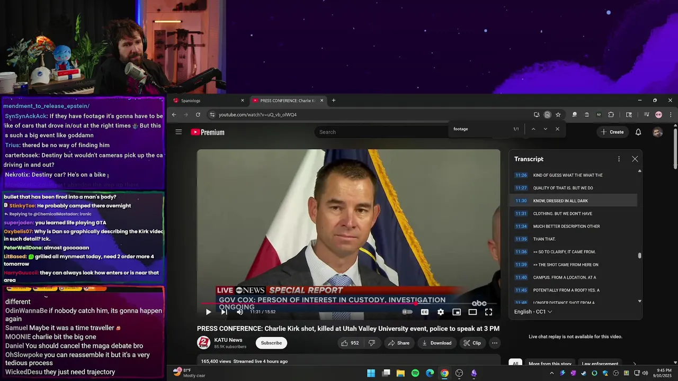
Task: Select the PRESS CONFERENCE: Charlie Kirk tab
Action: point(287,101)
